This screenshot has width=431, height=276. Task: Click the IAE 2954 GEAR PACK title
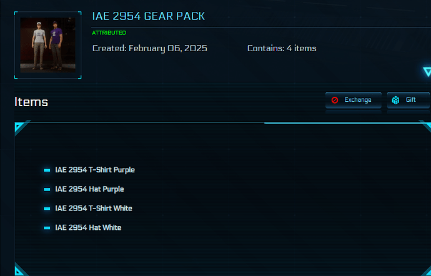148,16
